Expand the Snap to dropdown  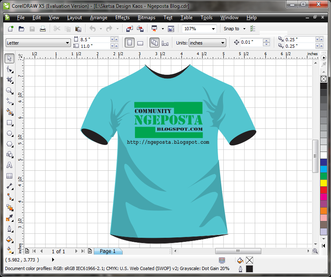pyautogui.click(x=244, y=29)
